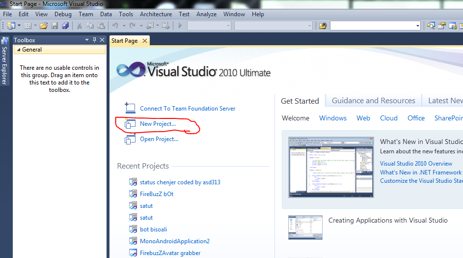Close the Toolbox panel
This screenshot has width=463, height=258.
click(x=102, y=40)
